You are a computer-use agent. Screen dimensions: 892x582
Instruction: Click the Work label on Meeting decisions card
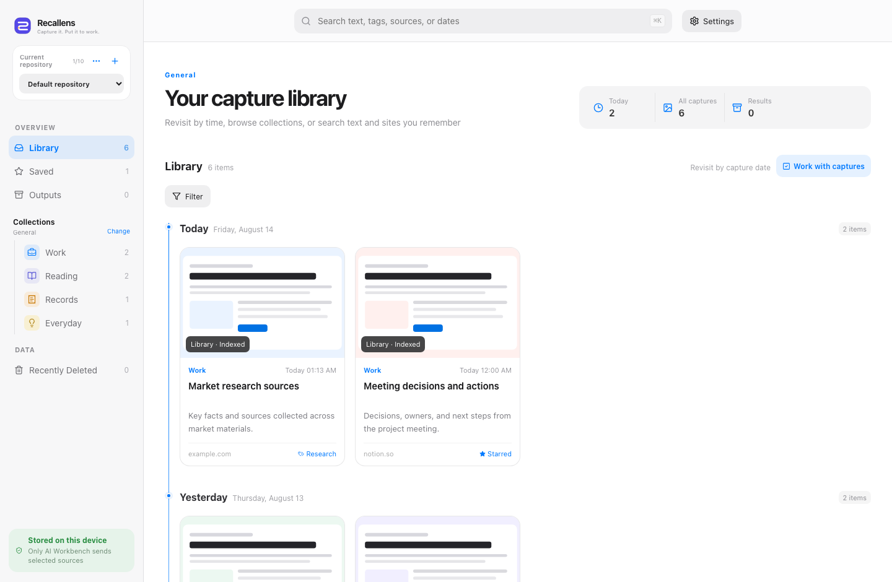click(x=372, y=370)
